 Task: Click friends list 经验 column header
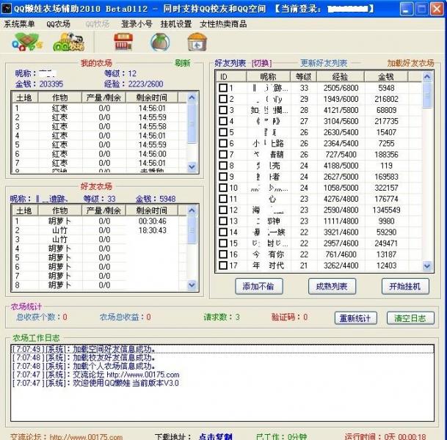pyautogui.click(x=340, y=76)
